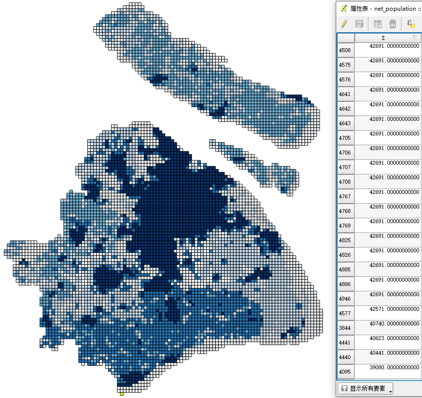422x398 pixels.
Task: Select row header 4441
Action: point(346,342)
